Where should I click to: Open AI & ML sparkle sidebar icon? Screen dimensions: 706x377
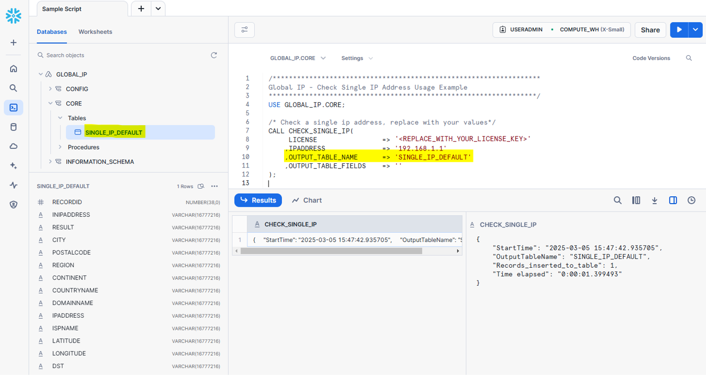tap(14, 165)
